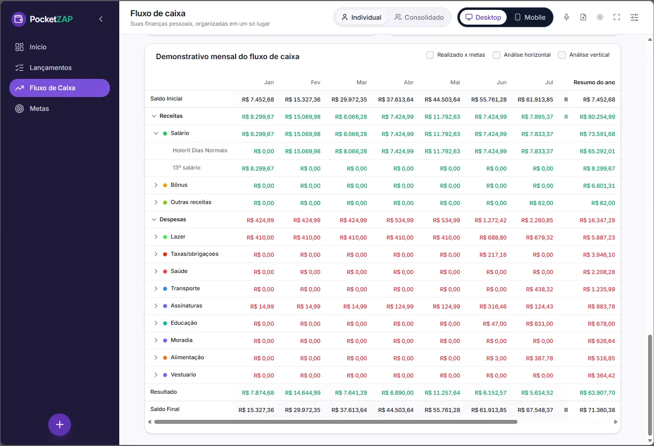Image resolution: width=654 pixels, height=446 pixels.
Task: Expand the Moradia row
Action: pyautogui.click(x=156, y=341)
